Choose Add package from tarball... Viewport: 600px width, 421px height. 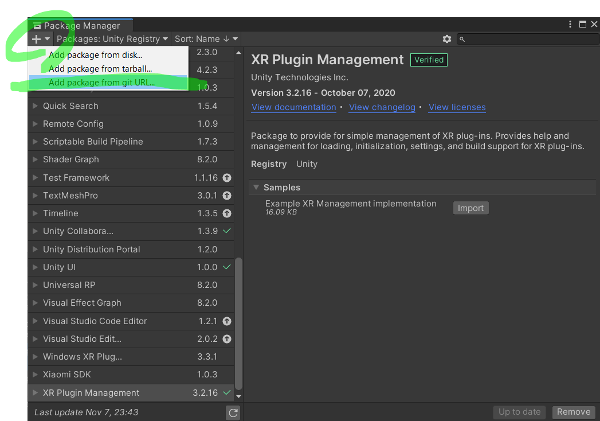108,69
